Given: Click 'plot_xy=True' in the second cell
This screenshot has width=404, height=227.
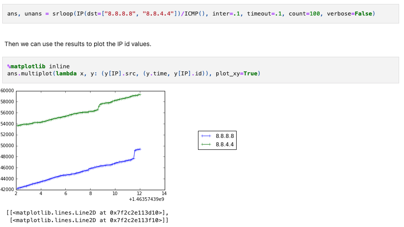Looking at the screenshot, I should click(237, 74).
